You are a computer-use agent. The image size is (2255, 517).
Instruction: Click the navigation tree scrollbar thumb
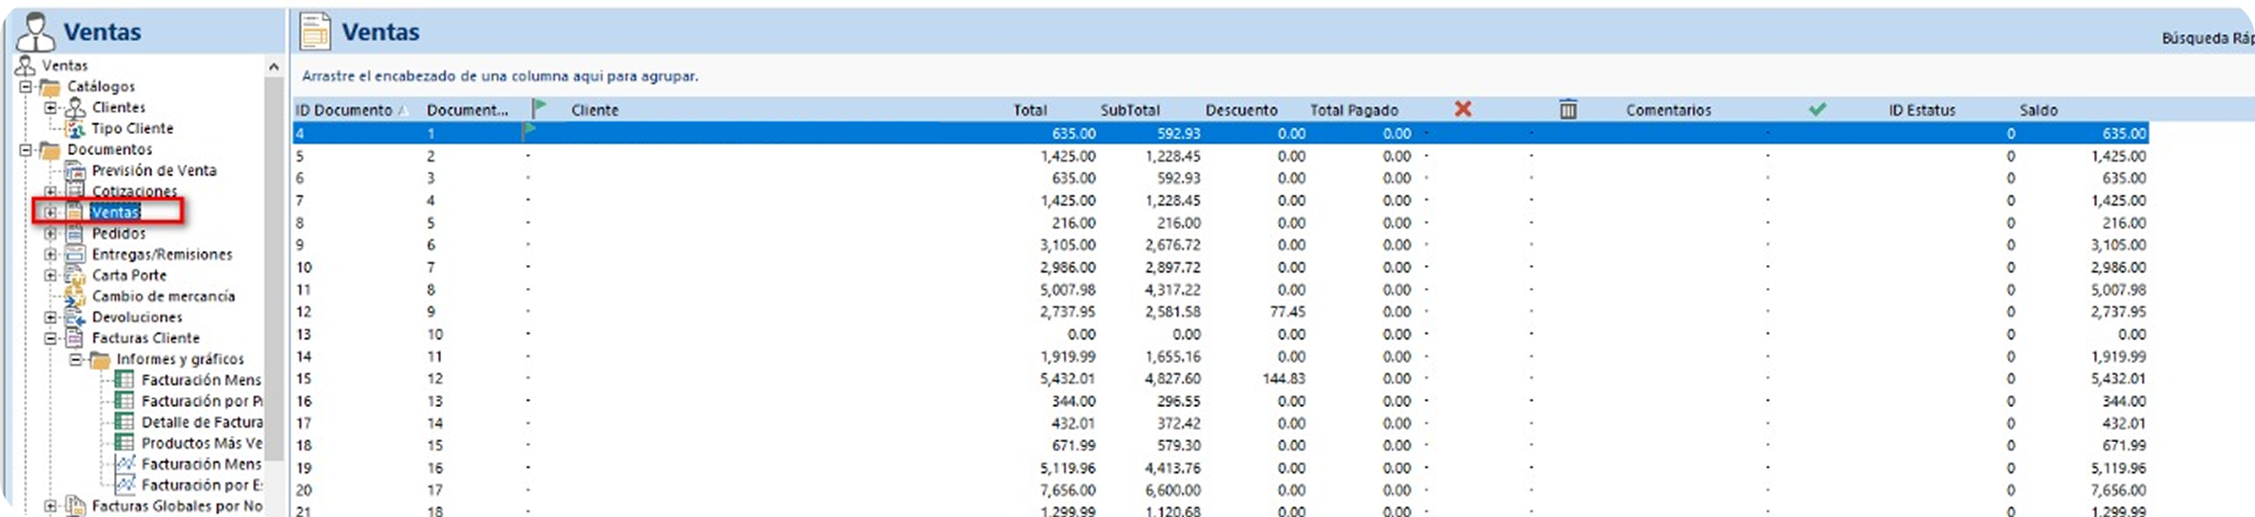coord(274,269)
